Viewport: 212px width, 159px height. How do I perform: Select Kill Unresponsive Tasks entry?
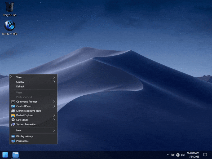(33, 111)
